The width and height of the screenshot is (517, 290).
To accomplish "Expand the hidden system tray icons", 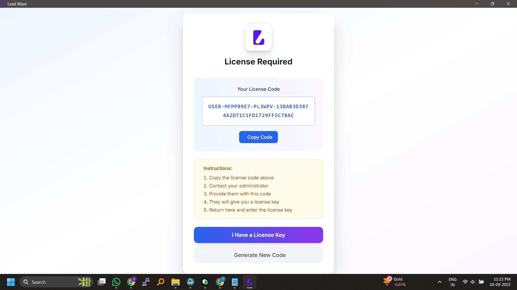I will click(x=440, y=282).
